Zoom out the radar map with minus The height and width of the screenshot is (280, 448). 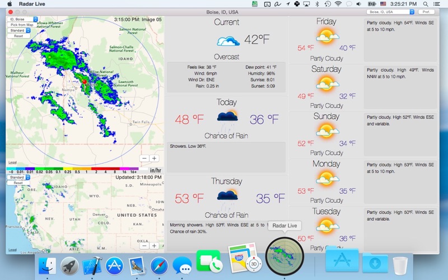[x=144, y=158]
